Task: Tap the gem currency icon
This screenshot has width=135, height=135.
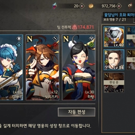Action: [x=55, y=6]
